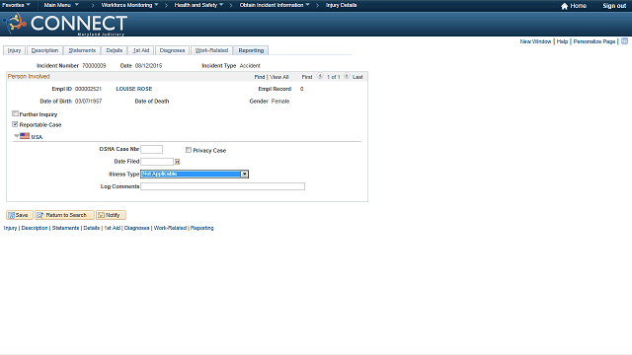Click the bottom Statements page link
632x355 pixels.
point(65,228)
